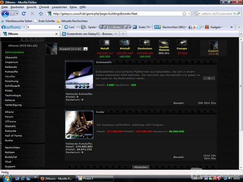The image size is (243, 182).
Task: Click the Absenden button
Action: pyautogui.click(x=141, y=167)
